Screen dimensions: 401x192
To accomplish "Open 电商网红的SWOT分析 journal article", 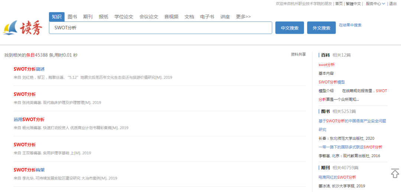I will 337,177.
